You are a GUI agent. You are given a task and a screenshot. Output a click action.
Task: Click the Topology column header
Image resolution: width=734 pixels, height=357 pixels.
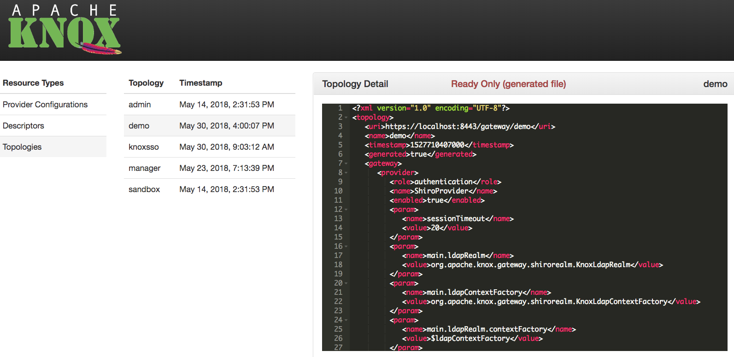(146, 83)
